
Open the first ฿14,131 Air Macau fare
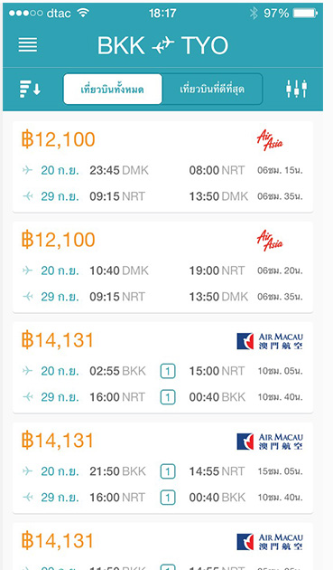click(162, 367)
